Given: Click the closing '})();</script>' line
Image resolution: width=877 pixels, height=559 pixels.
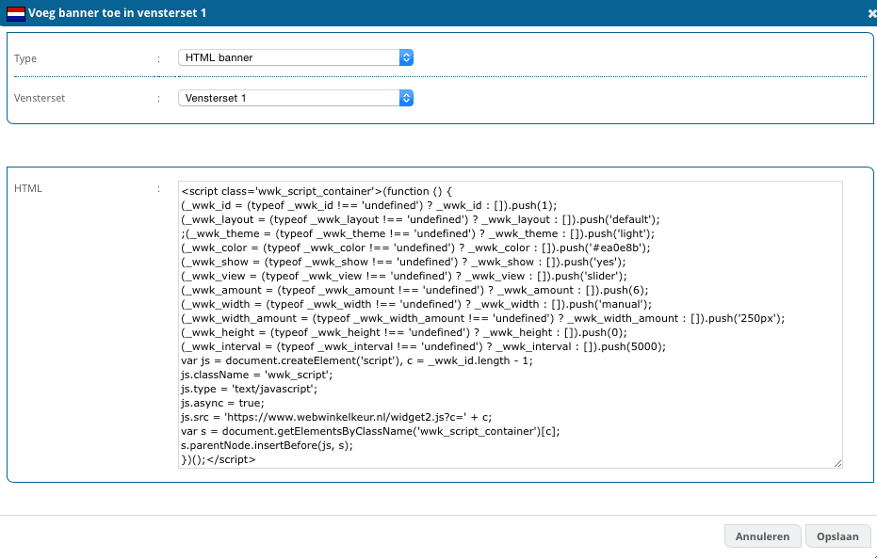Looking at the screenshot, I should [x=218, y=459].
